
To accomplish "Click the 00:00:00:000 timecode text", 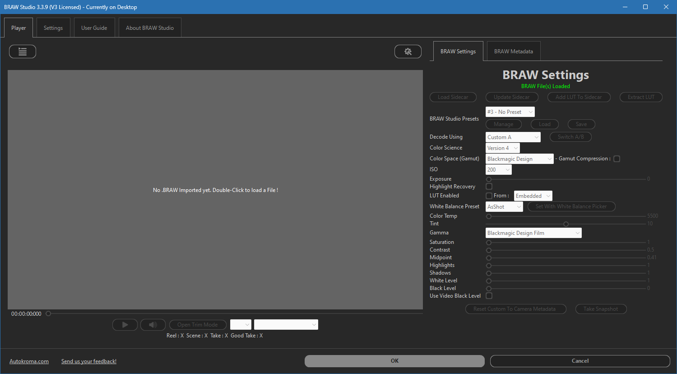I will point(26,314).
